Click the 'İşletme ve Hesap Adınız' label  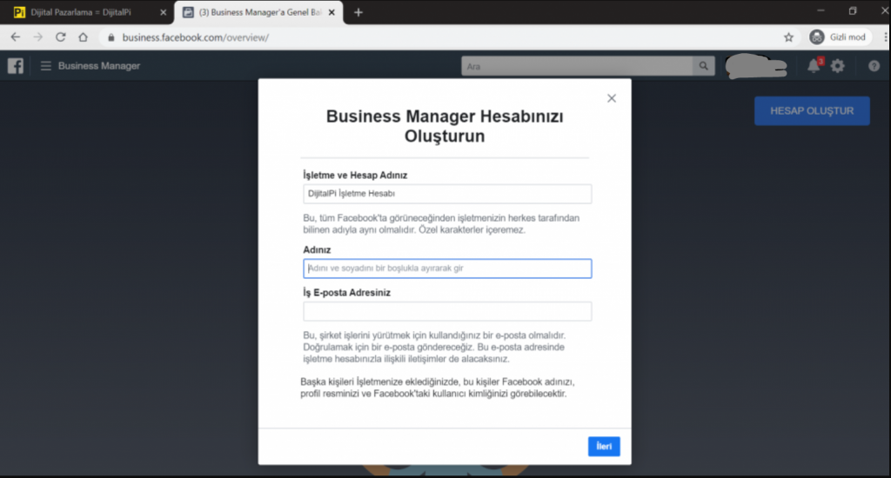pyautogui.click(x=355, y=175)
